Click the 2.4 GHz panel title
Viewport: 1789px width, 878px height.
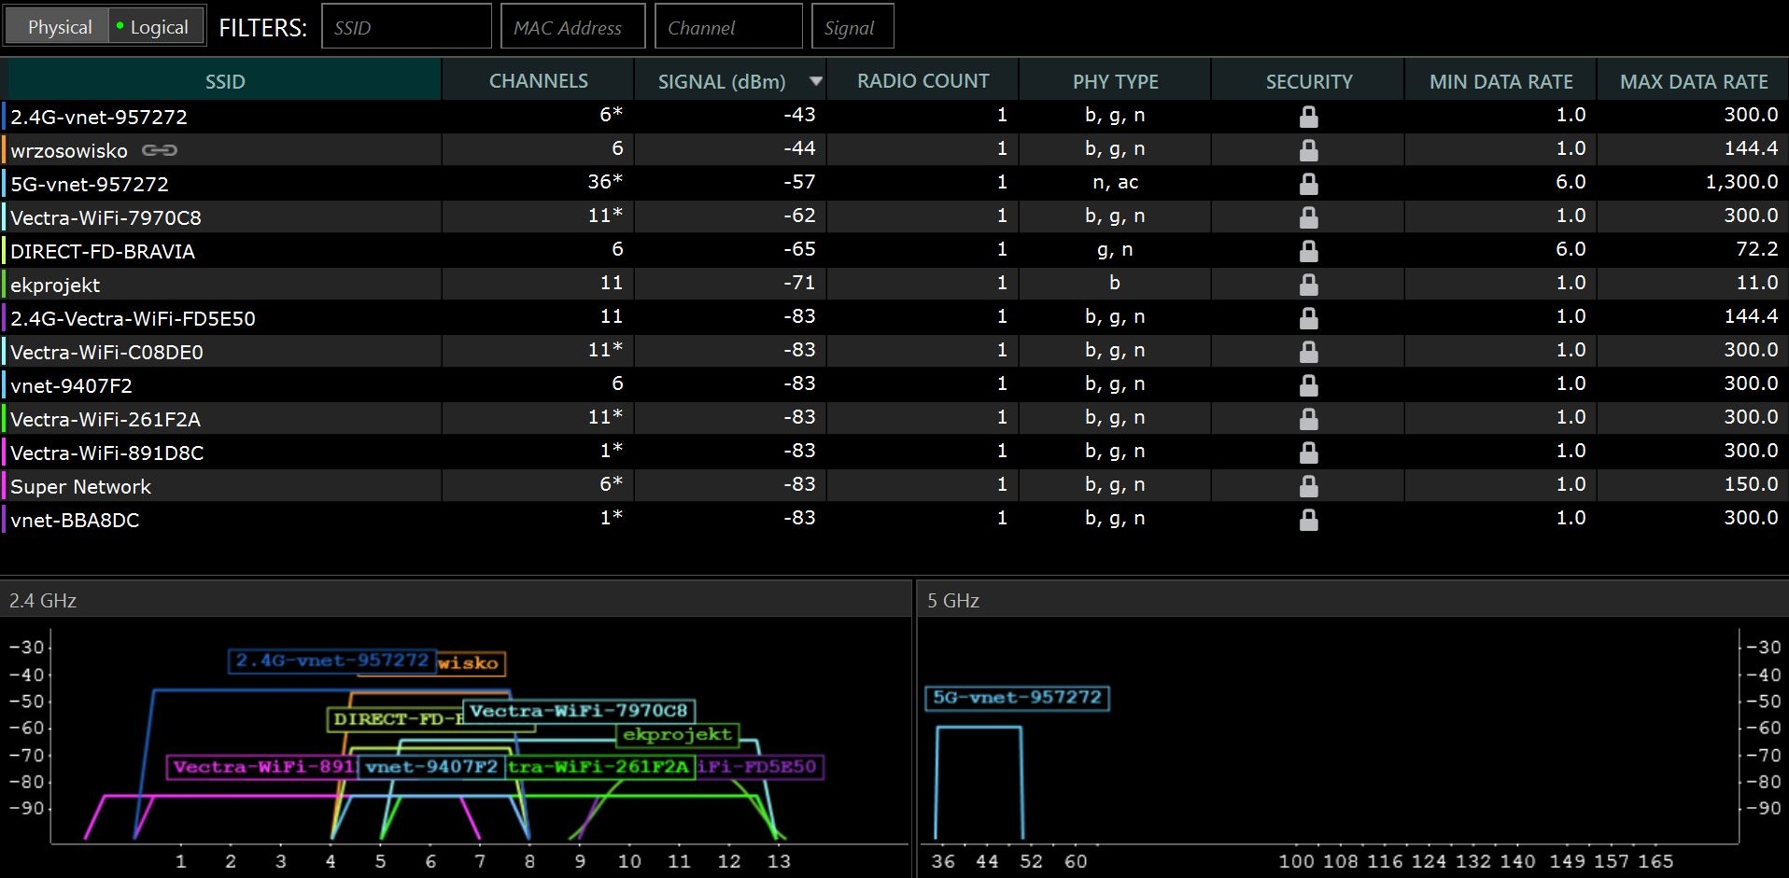coord(43,601)
